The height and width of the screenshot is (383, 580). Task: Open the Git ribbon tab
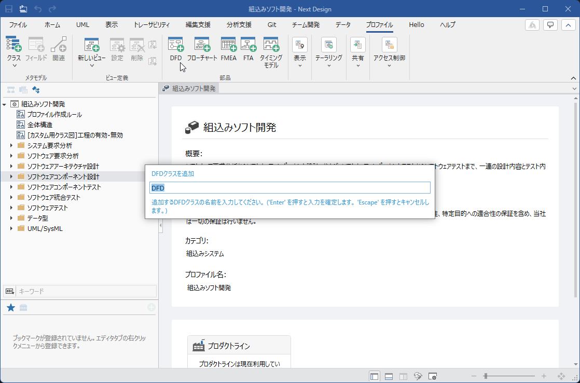tap(272, 25)
